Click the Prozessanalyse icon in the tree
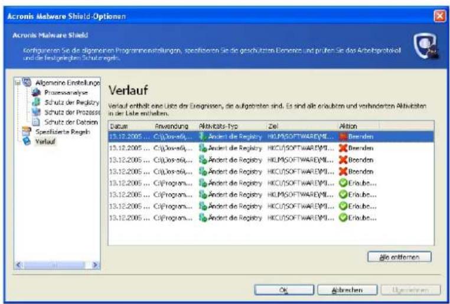The width and height of the screenshot is (450, 304). click(x=36, y=92)
